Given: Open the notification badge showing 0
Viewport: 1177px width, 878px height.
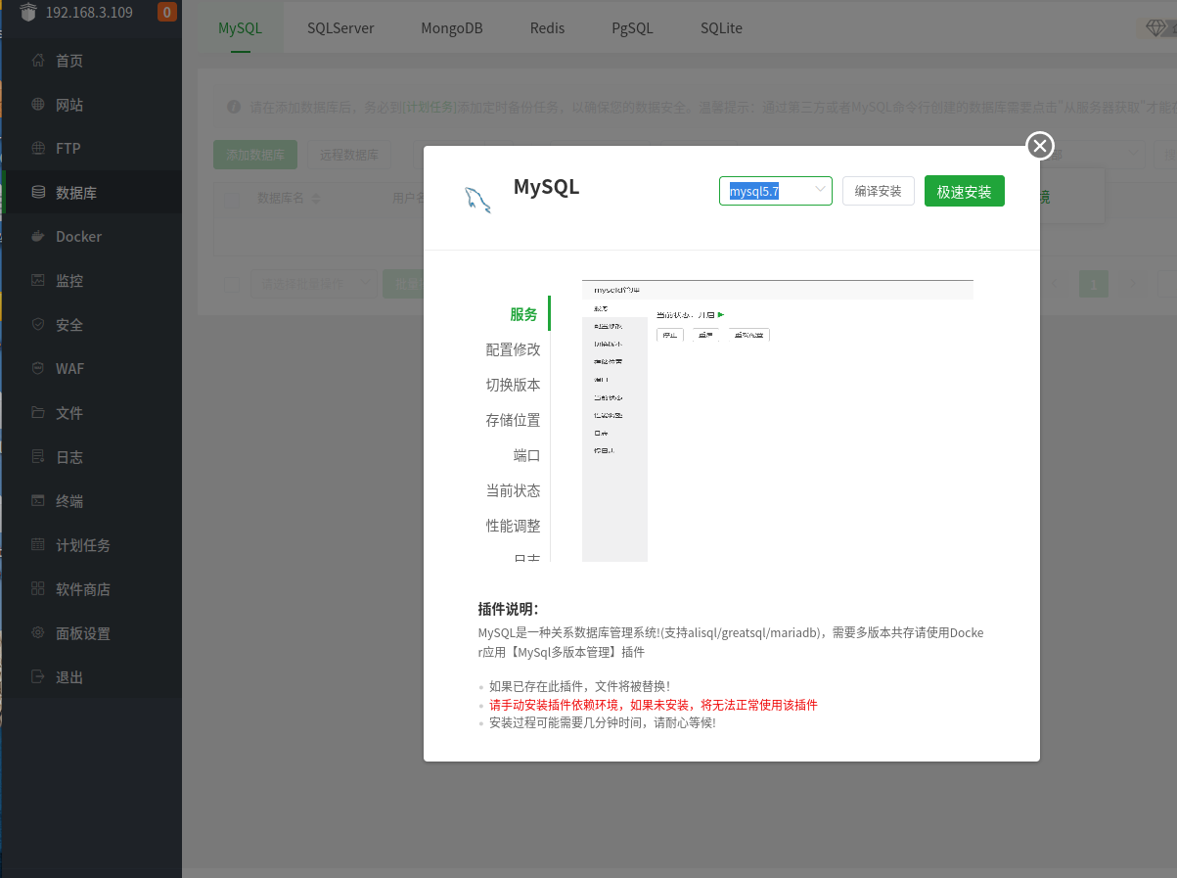Looking at the screenshot, I should (x=167, y=13).
